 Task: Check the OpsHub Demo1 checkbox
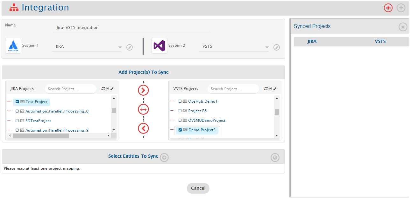coord(180,101)
